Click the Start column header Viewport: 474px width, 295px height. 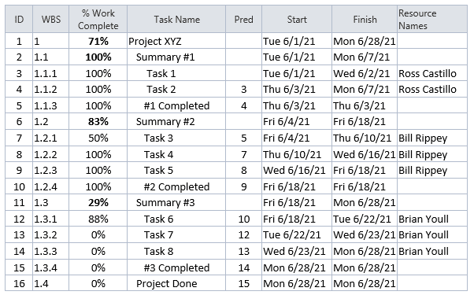tap(297, 19)
